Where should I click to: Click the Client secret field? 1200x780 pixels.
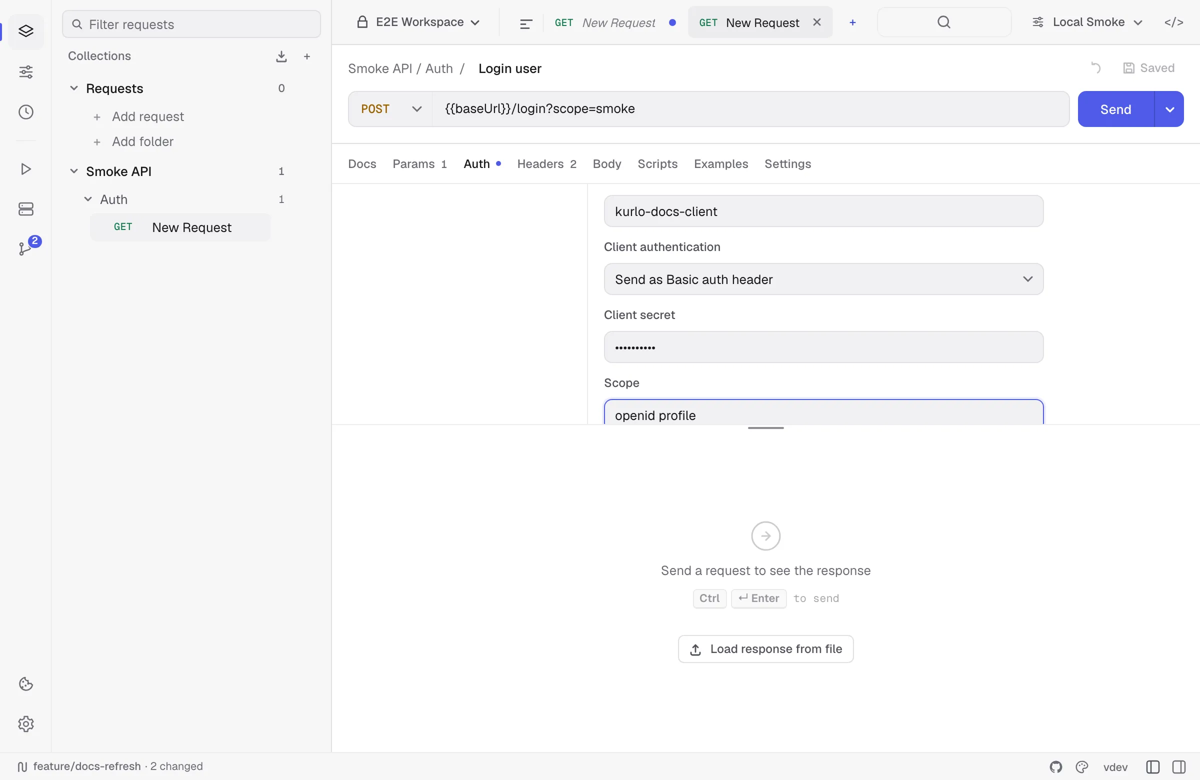[823, 347]
